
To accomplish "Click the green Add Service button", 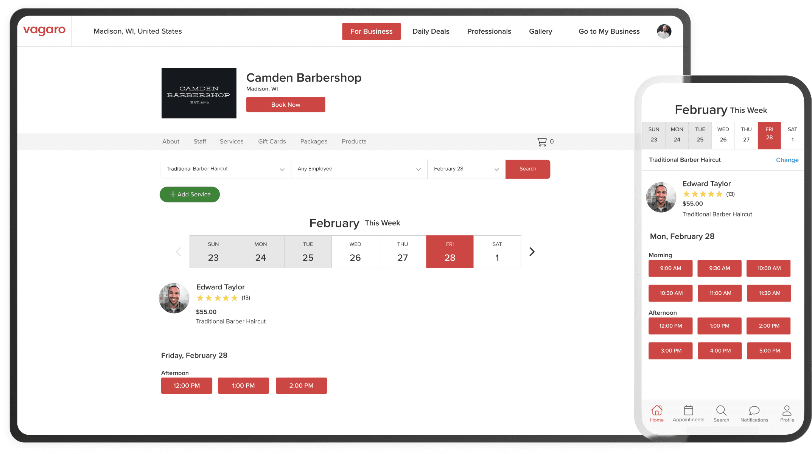I will pos(190,194).
